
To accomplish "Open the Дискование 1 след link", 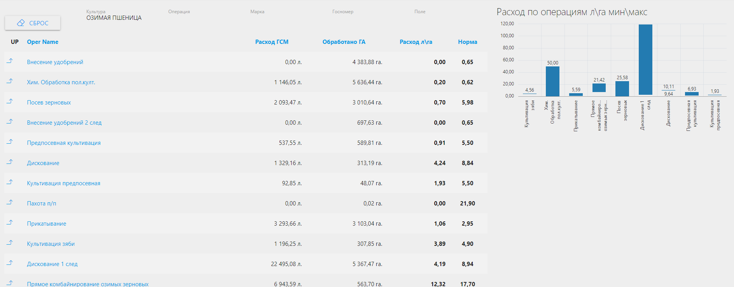I will [52, 264].
